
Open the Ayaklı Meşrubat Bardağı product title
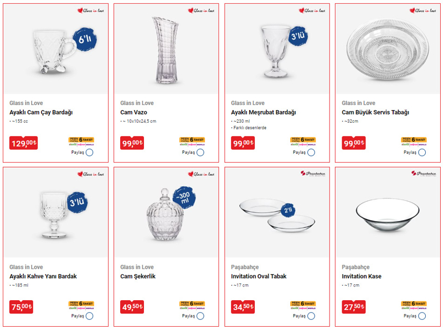[264, 112]
